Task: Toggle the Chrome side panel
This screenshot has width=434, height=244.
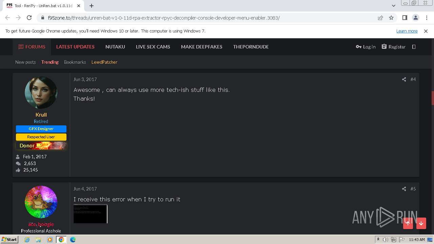Action: pos(405,18)
